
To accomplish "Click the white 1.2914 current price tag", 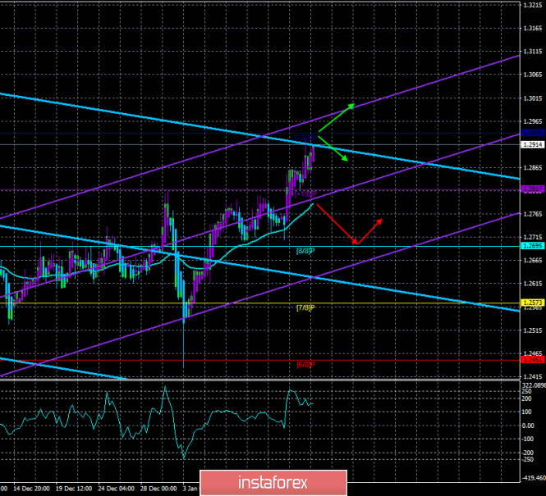I will pos(531,145).
